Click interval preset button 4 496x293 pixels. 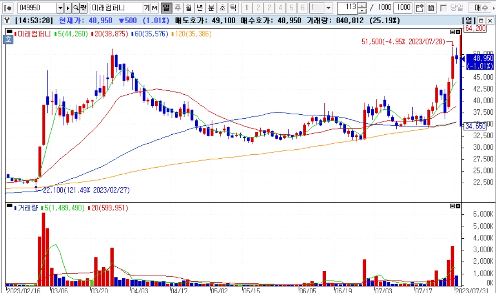click(280, 8)
